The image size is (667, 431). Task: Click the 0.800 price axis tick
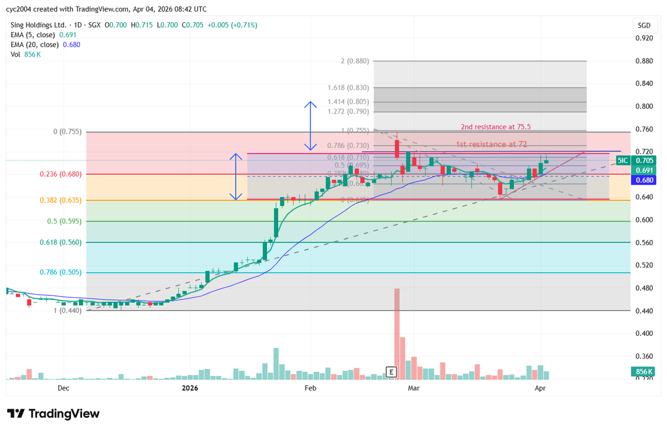pos(644,106)
